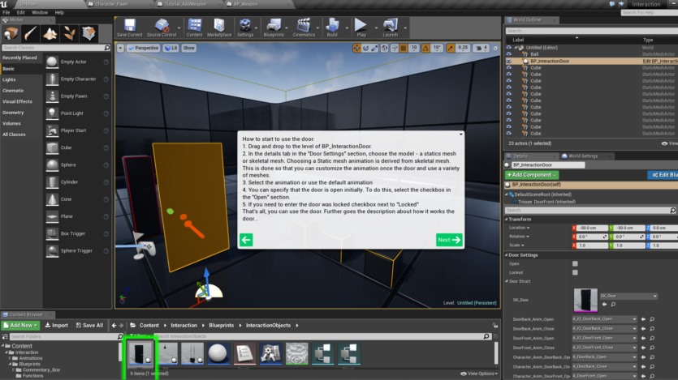Select the sphere asset thumbnail
The height and width of the screenshot is (380, 678).
[x=218, y=354]
